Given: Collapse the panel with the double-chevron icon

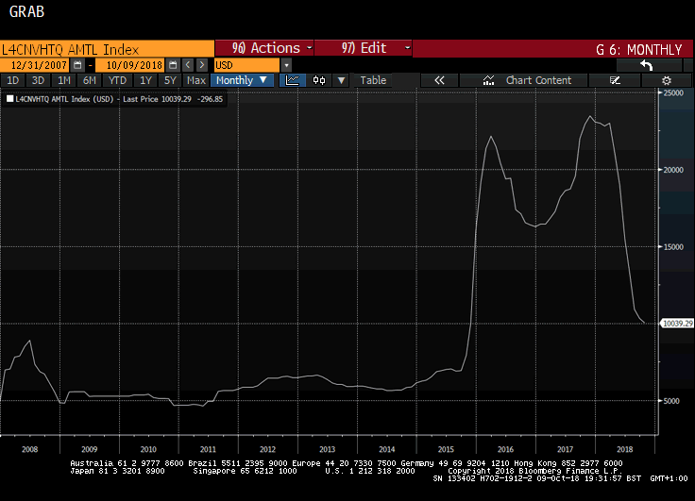Looking at the screenshot, I should coord(439,80).
